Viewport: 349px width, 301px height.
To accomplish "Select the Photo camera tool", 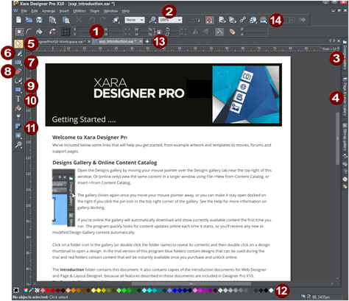I will [18, 63].
